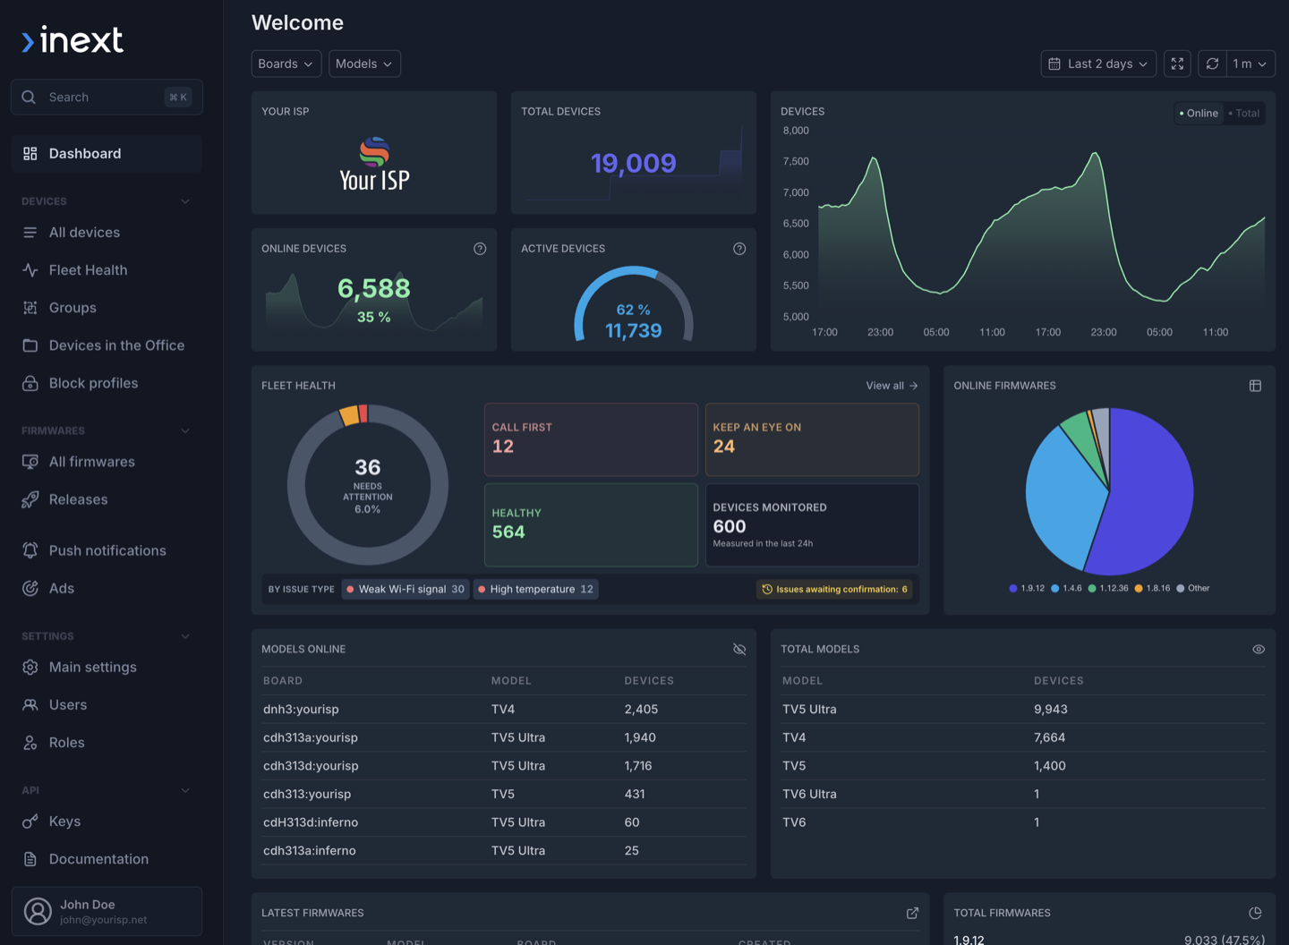Image resolution: width=1289 pixels, height=945 pixels.
Task: Click the Documentation file icon
Action: coord(30,859)
